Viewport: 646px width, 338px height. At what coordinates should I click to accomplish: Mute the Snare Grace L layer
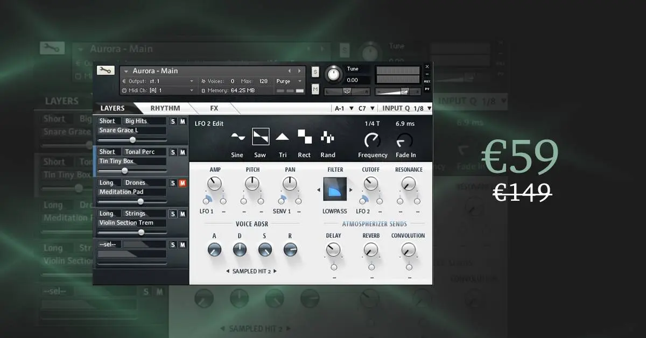(182, 122)
